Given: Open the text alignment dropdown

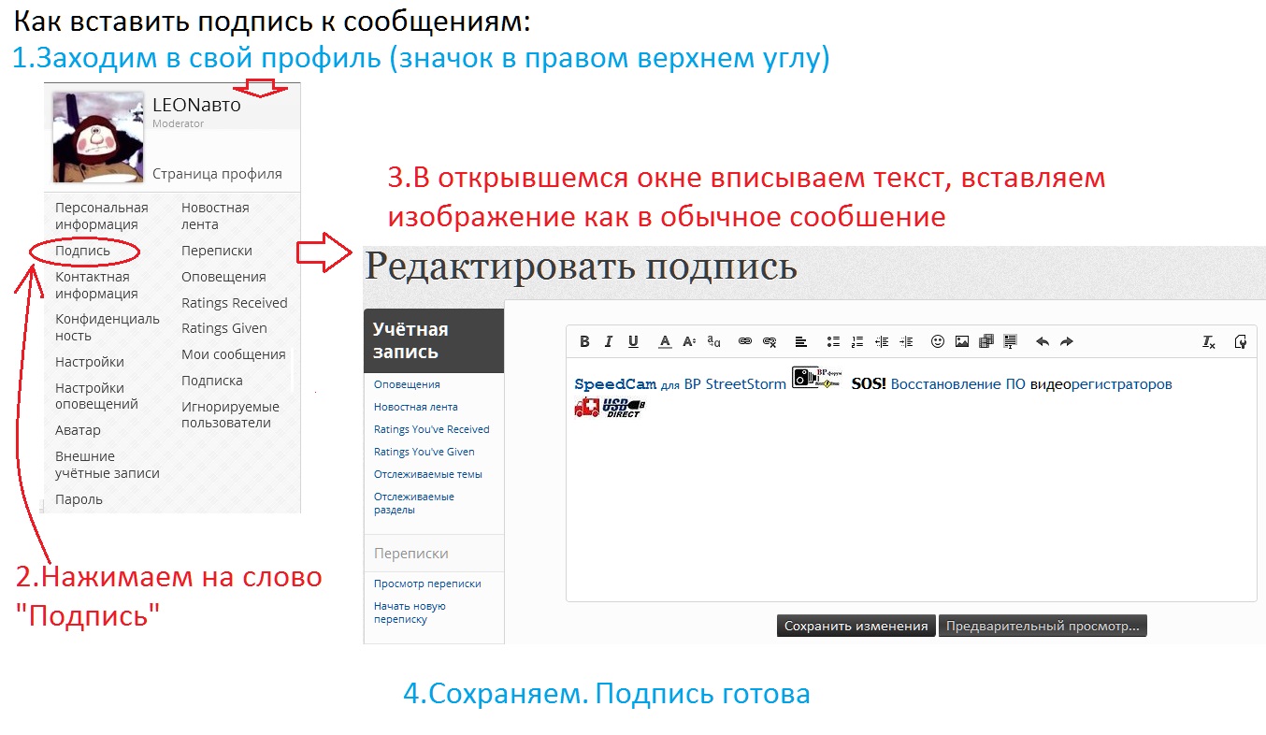Looking at the screenshot, I should coord(801,342).
